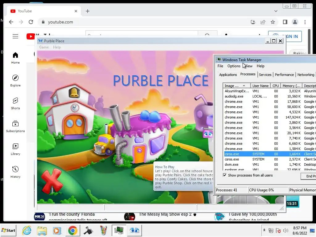Open YouTube hamburger guide menu
This screenshot has height=237, width=316.
pyautogui.click(x=15, y=36)
